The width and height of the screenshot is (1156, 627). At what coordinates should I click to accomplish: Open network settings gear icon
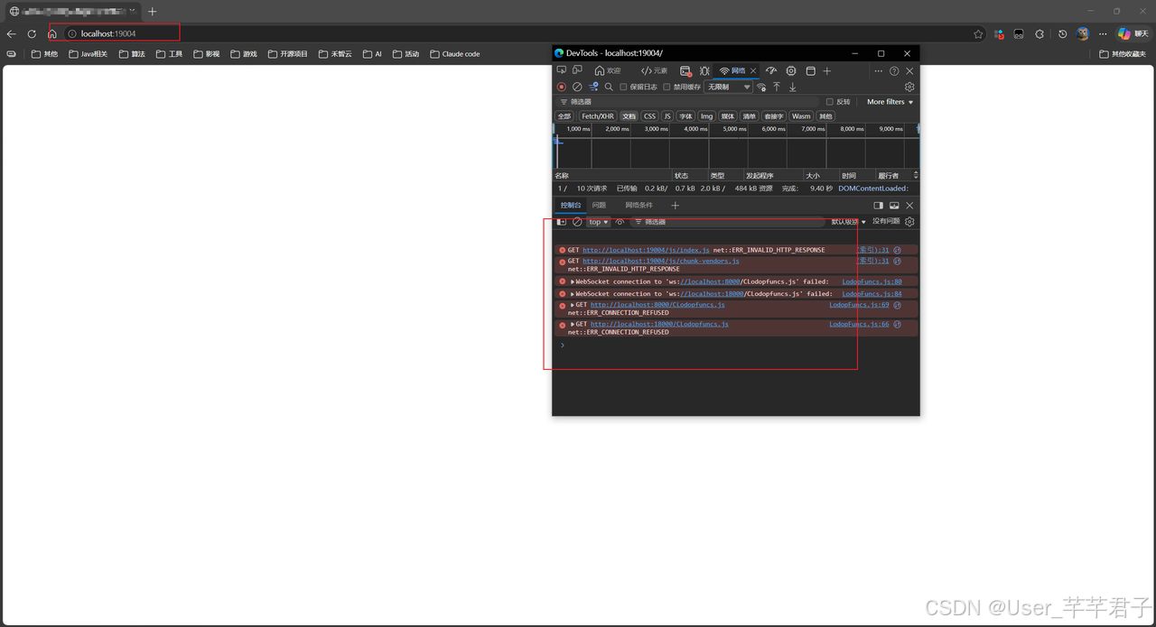(909, 87)
